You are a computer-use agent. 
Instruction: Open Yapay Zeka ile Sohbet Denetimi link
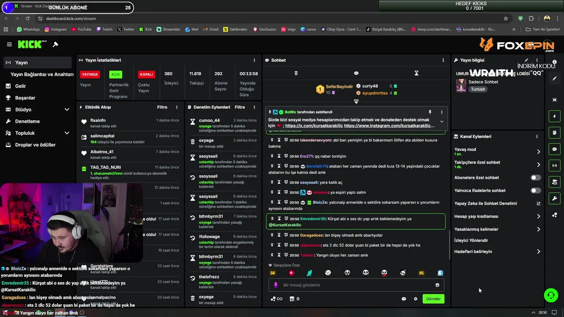pyautogui.click(x=497, y=203)
